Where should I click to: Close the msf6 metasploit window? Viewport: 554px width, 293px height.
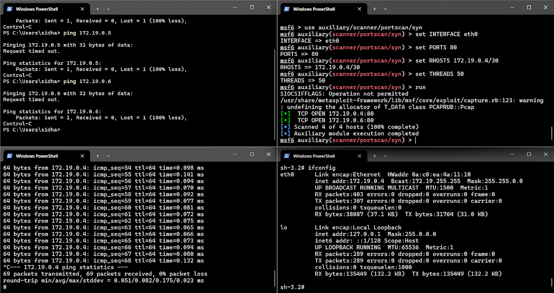[x=546, y=7]
